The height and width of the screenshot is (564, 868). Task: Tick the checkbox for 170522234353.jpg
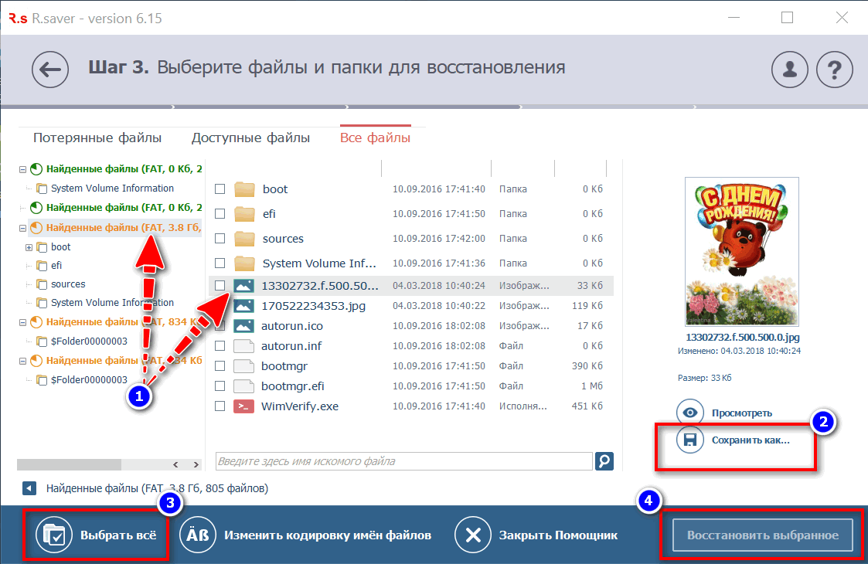coord(220,306)
